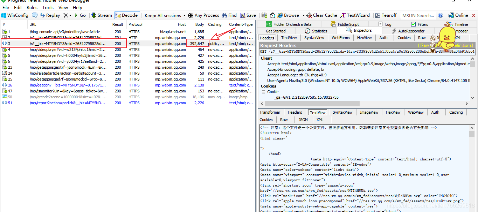Screen dimensions: 478x212
Task: Switch to the Statistics tab
Action: (316, 31)
